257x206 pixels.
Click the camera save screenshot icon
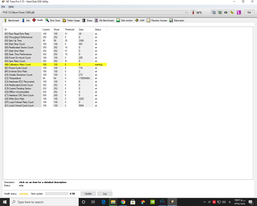point(226,12)
